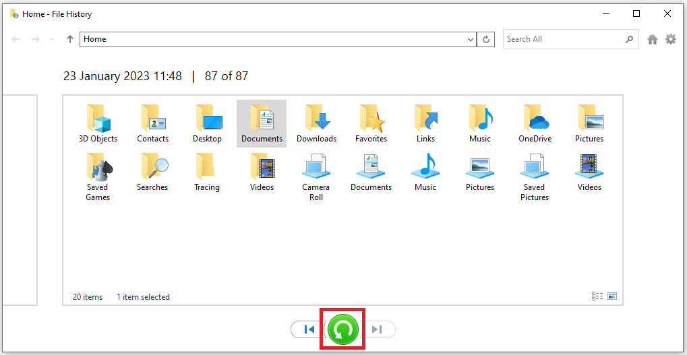Click the green Restore button
The image size is (687, 355).
(343, 329)
